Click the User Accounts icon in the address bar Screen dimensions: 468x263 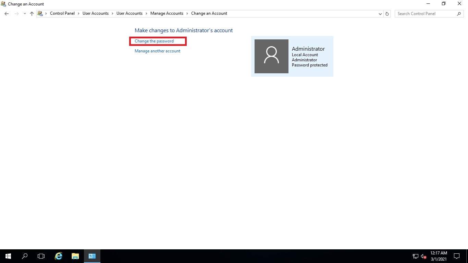coord(40,14)
